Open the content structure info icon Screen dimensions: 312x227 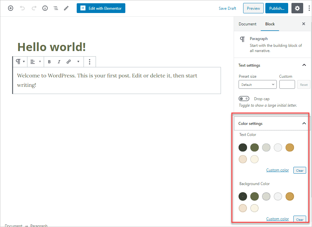pos(45,8)
